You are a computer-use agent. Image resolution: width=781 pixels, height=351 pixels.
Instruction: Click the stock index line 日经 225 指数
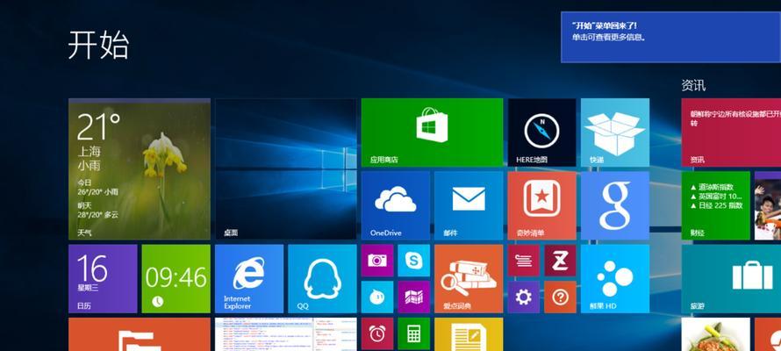coord(716,205)
